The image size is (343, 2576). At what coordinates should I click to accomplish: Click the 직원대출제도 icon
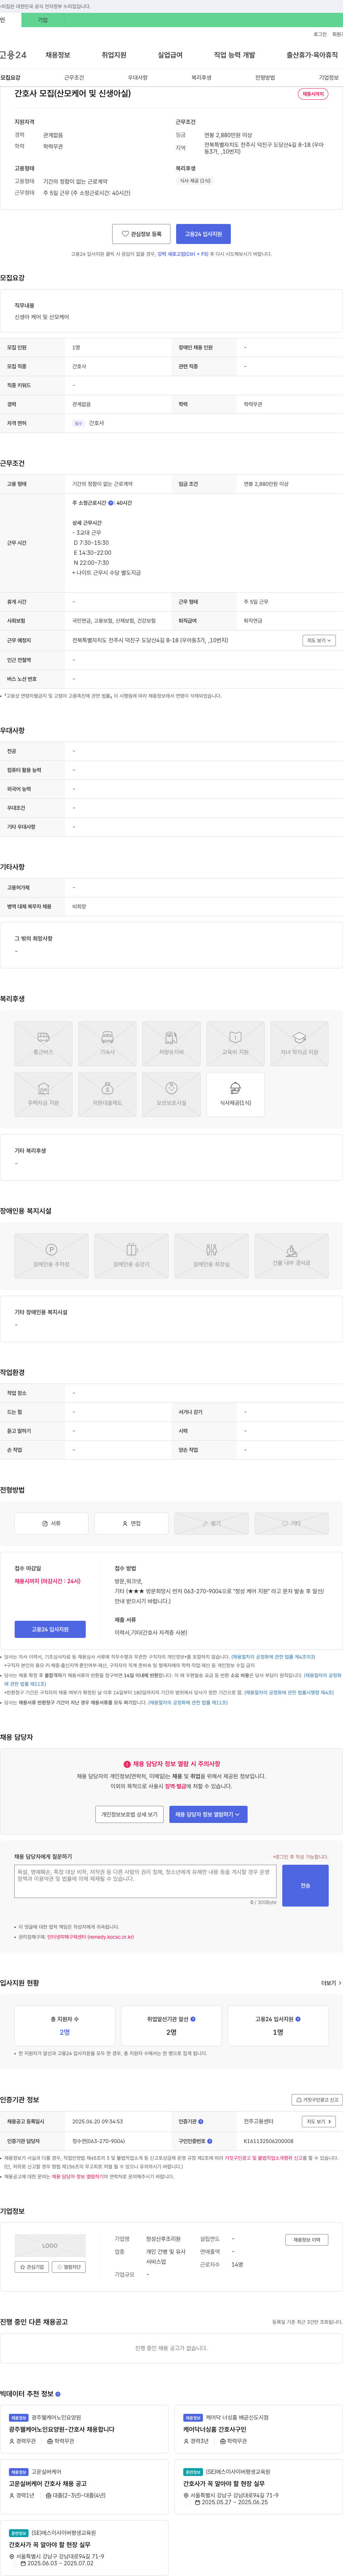(x=107, y=1094)
